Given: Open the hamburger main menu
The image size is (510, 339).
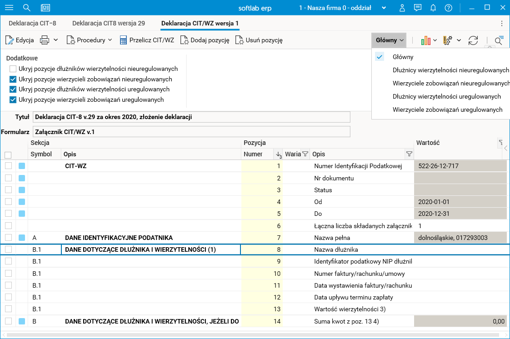Looking at the screenshot, I should pyautogui.click(x=9, y=8).
